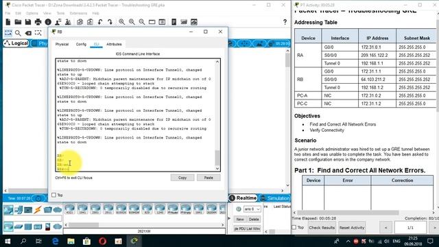Open the scenario dropdown

252,209
